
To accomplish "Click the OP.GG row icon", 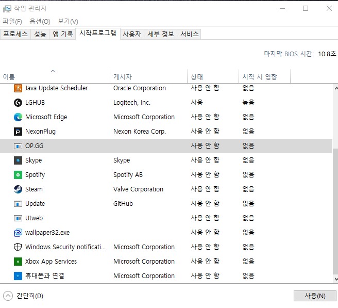I will (18, 146).
